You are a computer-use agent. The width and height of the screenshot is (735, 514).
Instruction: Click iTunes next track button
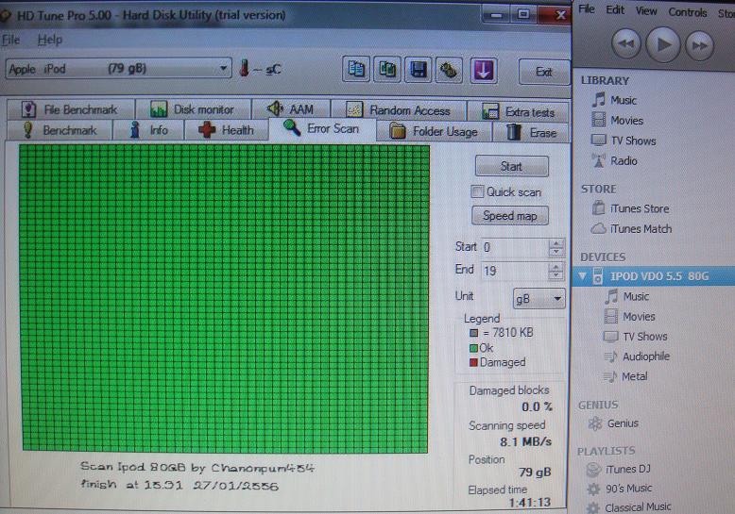click(x=699, y=45)
